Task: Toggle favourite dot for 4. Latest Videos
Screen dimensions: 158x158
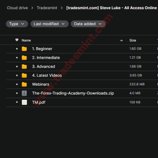Action: (x=17, y=76)
